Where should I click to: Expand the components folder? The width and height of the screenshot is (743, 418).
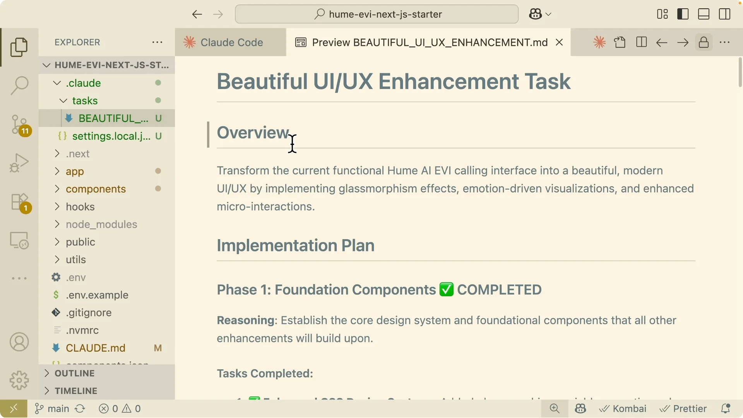(x=107, y=189)
